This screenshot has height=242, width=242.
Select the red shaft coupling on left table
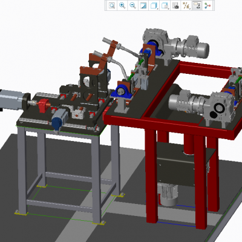[x=44, y=105]
